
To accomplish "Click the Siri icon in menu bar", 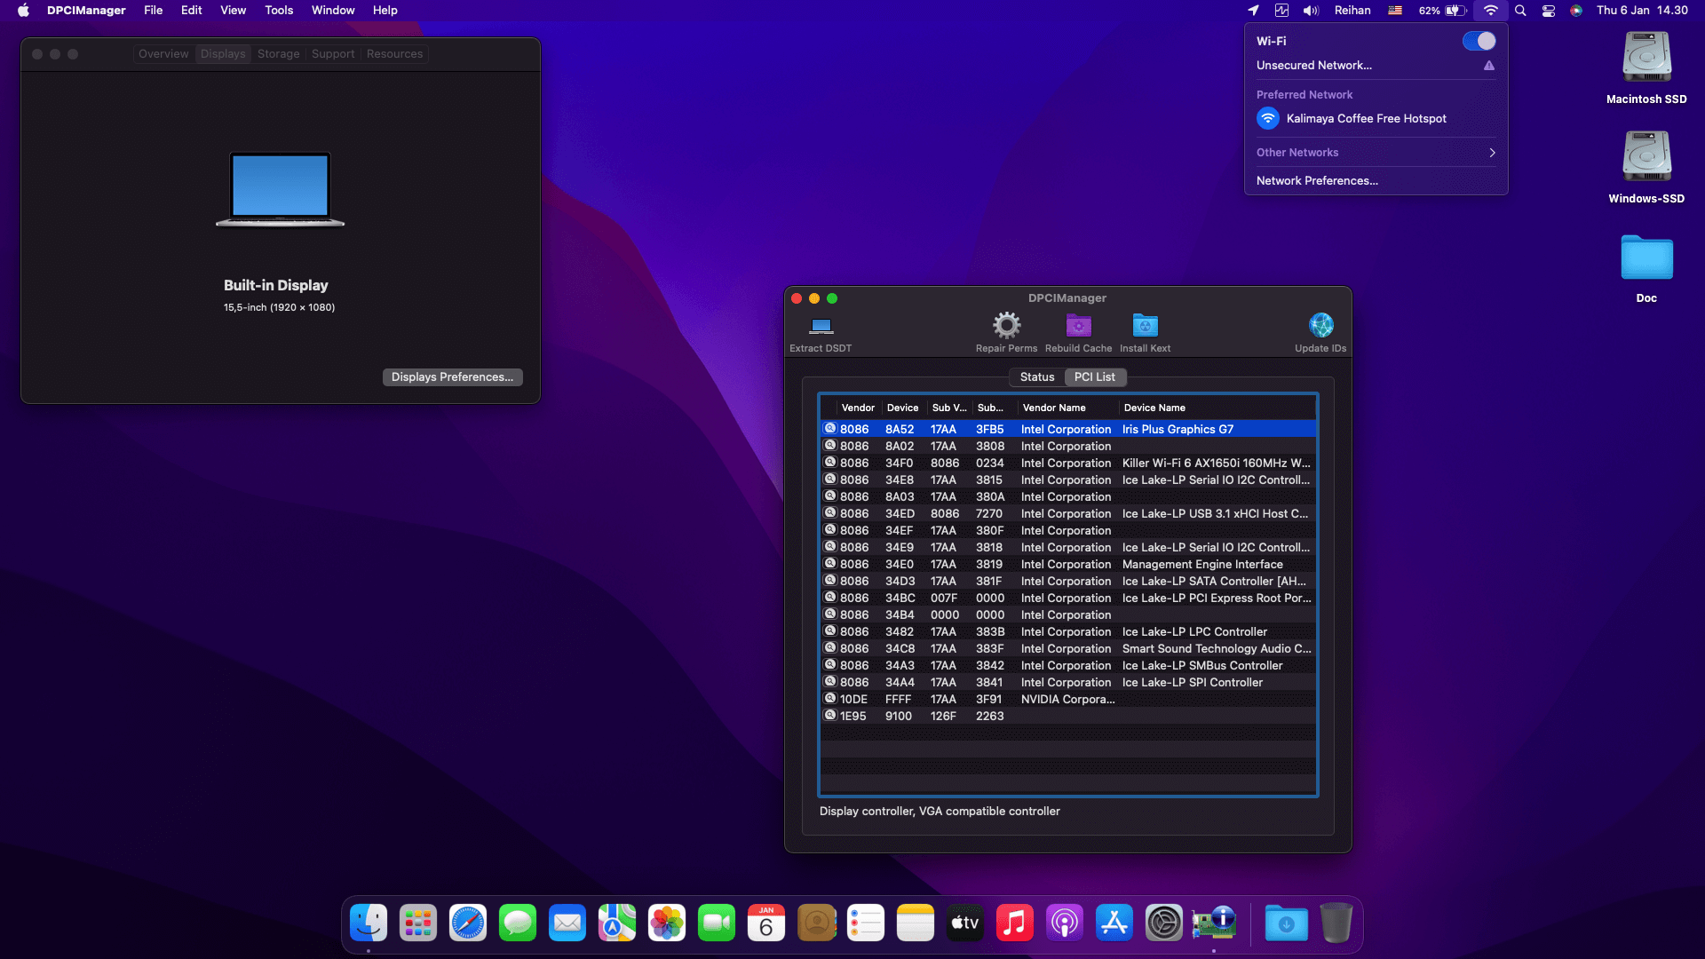I will (1576, 11).
